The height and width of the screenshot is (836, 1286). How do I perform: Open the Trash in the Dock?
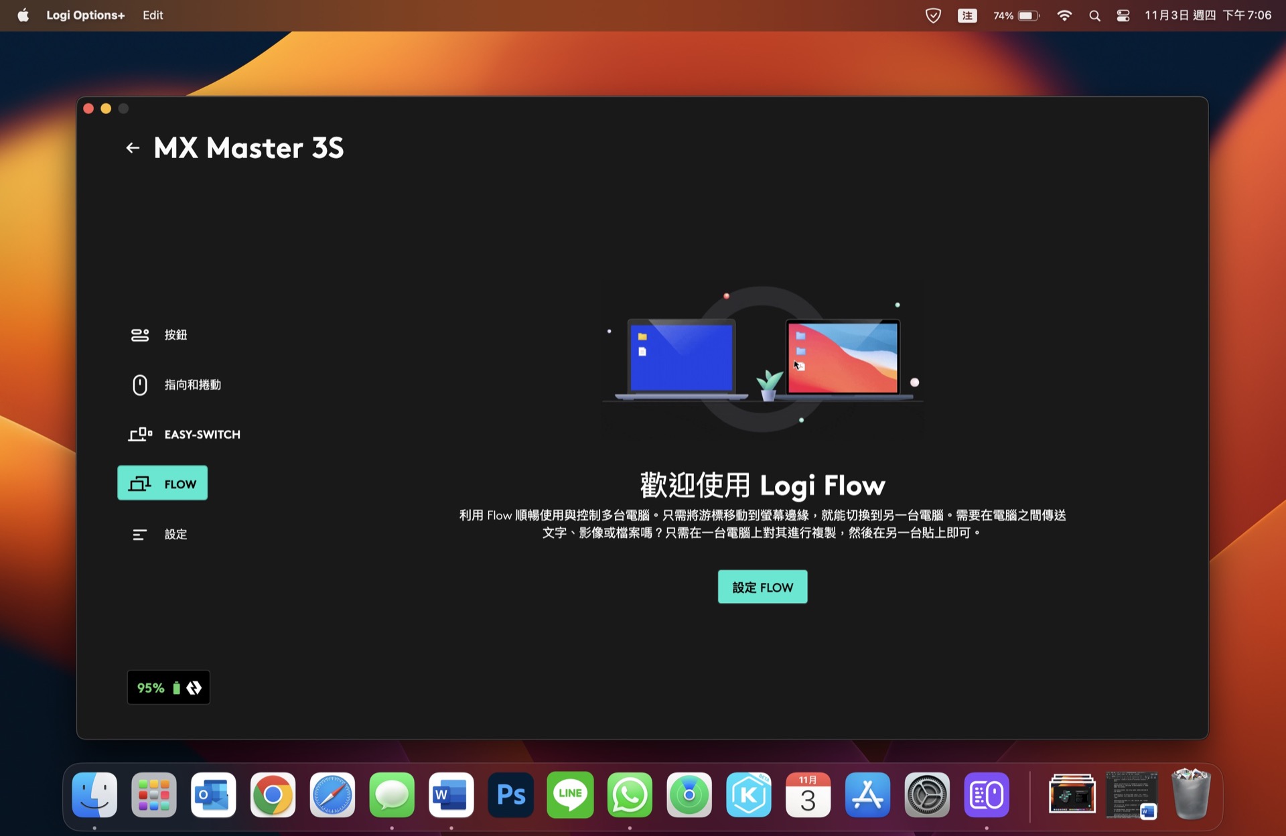[1191, 795]
